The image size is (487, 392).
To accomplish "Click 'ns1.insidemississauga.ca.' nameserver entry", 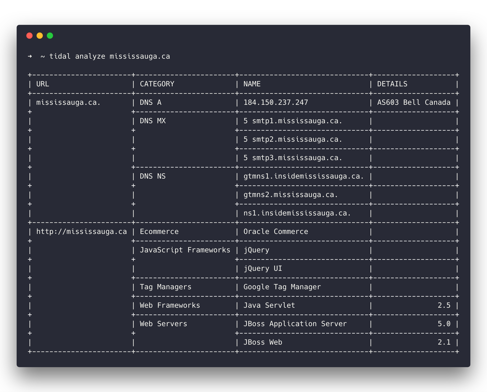I will point(297,213).
